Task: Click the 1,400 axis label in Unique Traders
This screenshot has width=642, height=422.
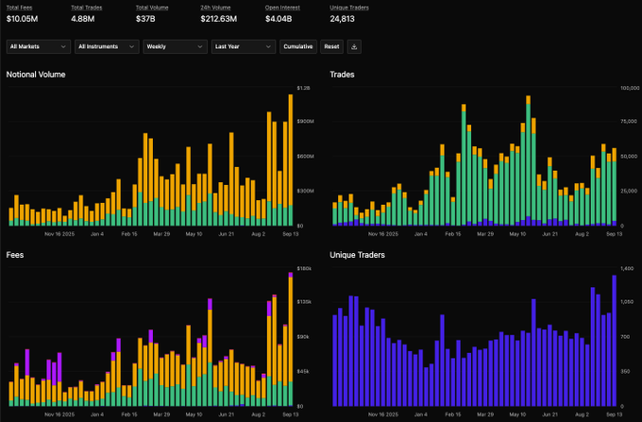Action: pyautogui.click(x=627, y=268)
